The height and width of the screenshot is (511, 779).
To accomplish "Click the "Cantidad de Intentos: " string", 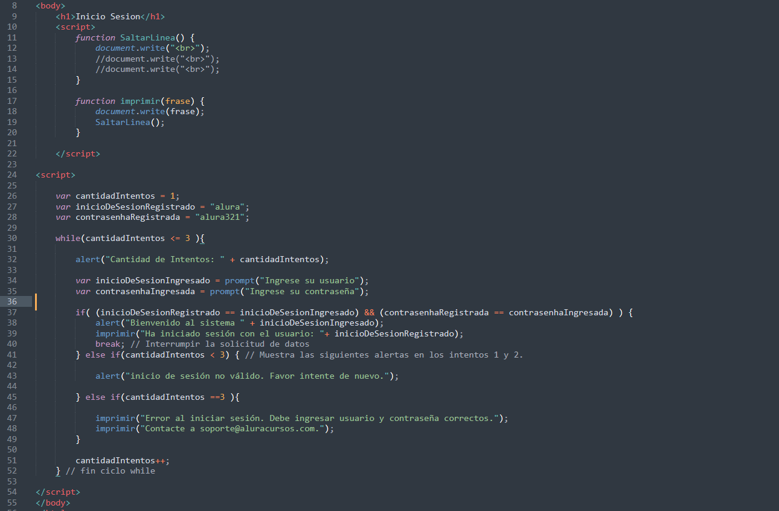I will click(165, 260).
